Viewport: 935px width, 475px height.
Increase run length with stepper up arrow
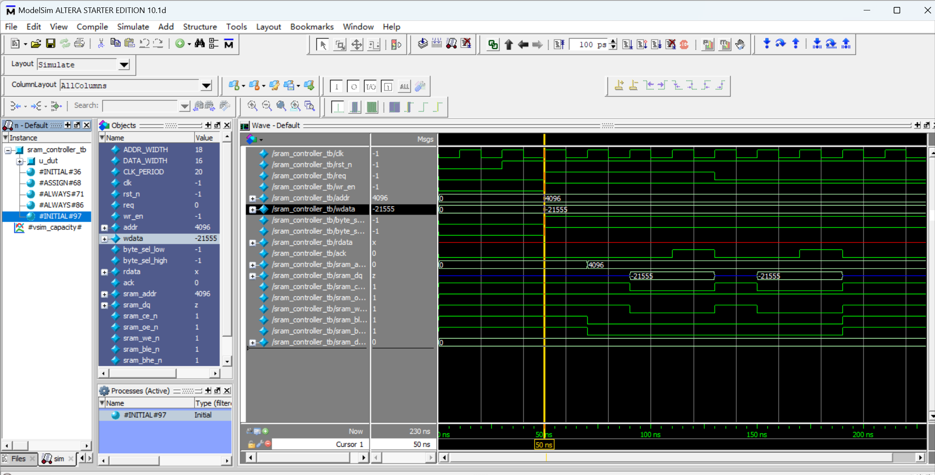pos(613,42)
